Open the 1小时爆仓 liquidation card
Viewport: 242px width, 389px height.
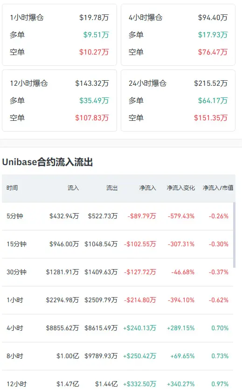59,35
